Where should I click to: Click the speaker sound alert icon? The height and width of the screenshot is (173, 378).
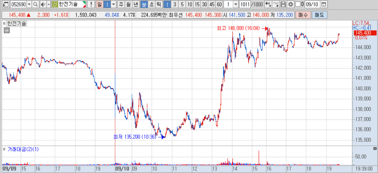(x=43, y=4)
